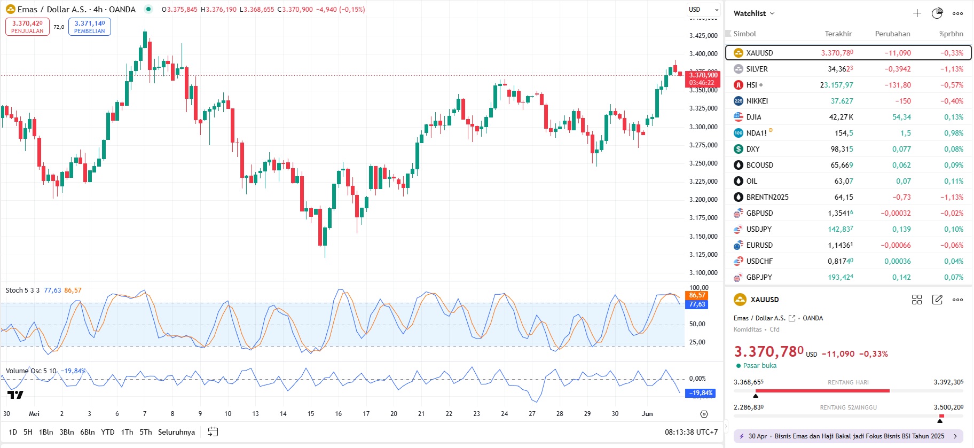This screenshot has width=974, height=448.
Task: Expand the Watchlist name dropdown
Action: coord(753,13)
